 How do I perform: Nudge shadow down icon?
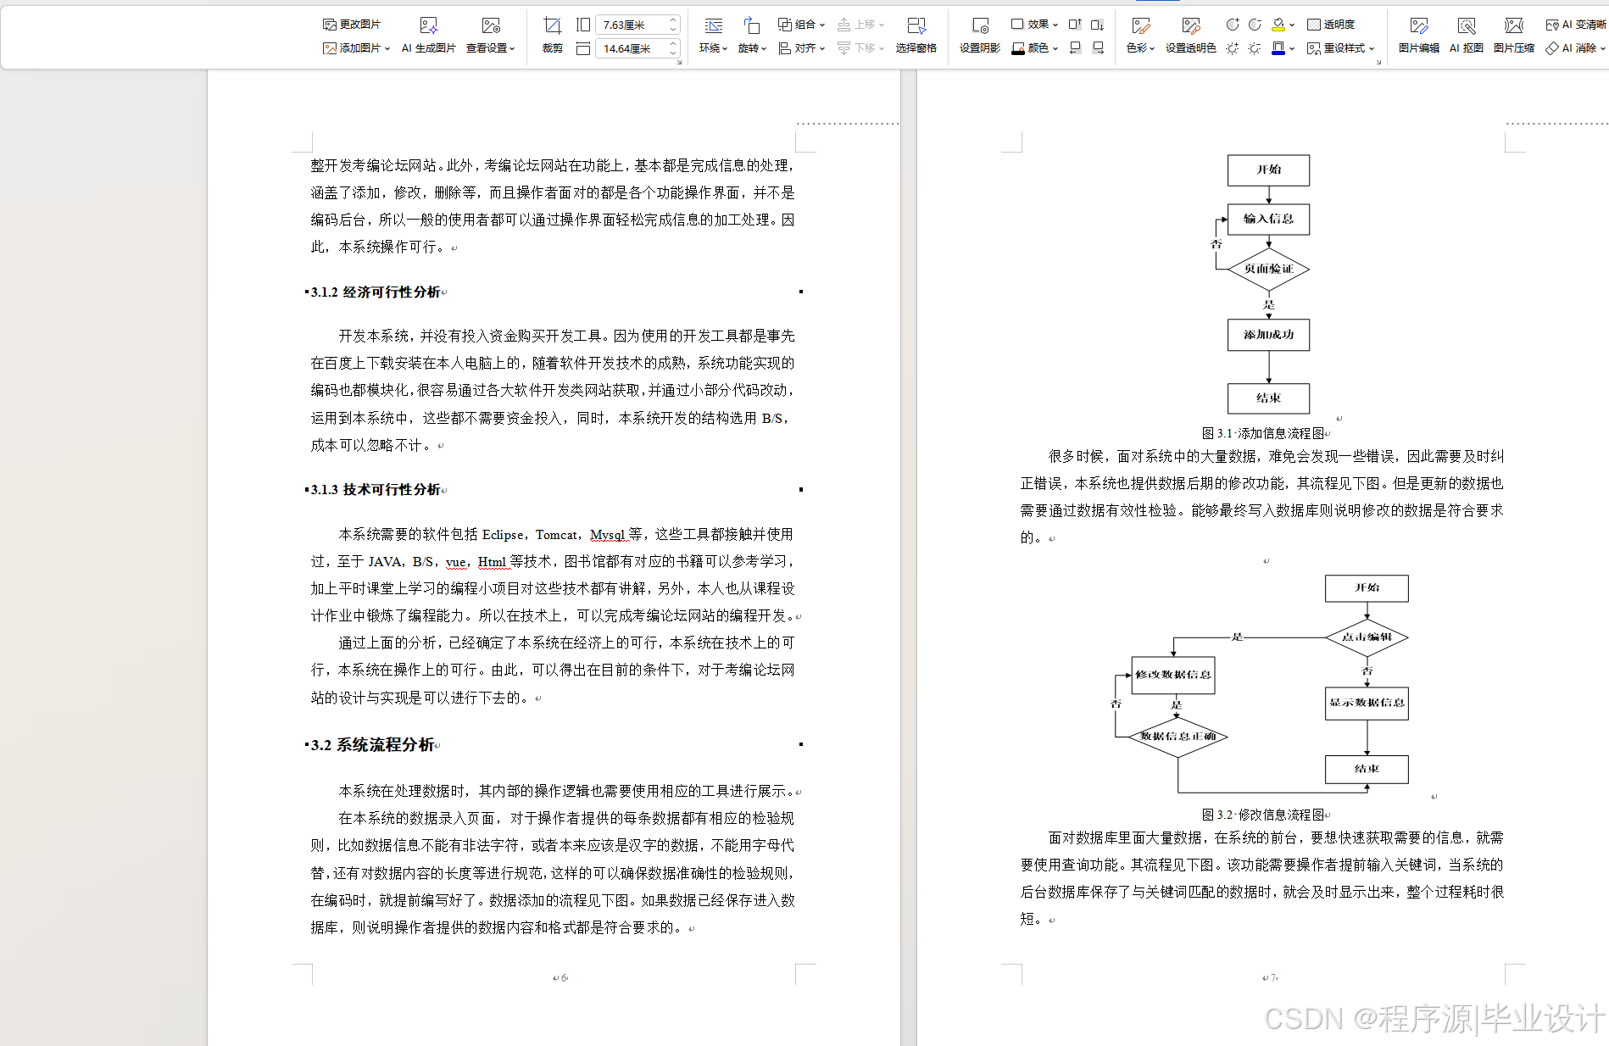pos(1098,25)
